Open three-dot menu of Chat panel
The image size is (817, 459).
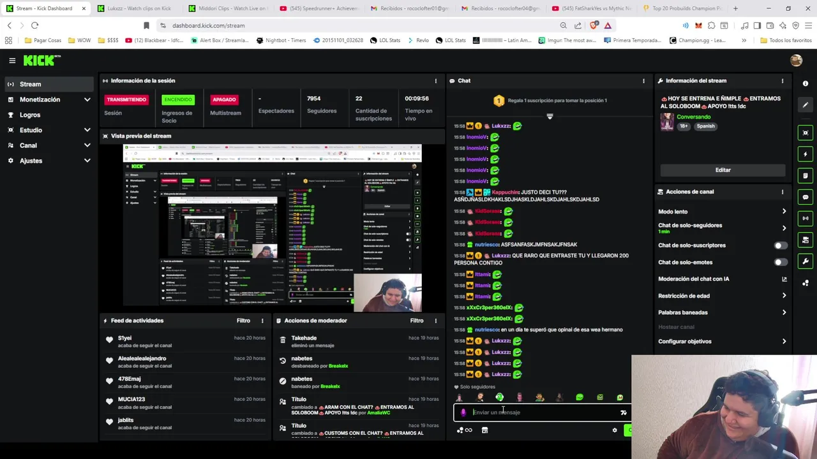643,81
